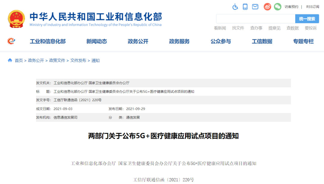Open 工业和信息化部 menu item
This screenshot has height=184, width=324.
[x=48, y=41]
